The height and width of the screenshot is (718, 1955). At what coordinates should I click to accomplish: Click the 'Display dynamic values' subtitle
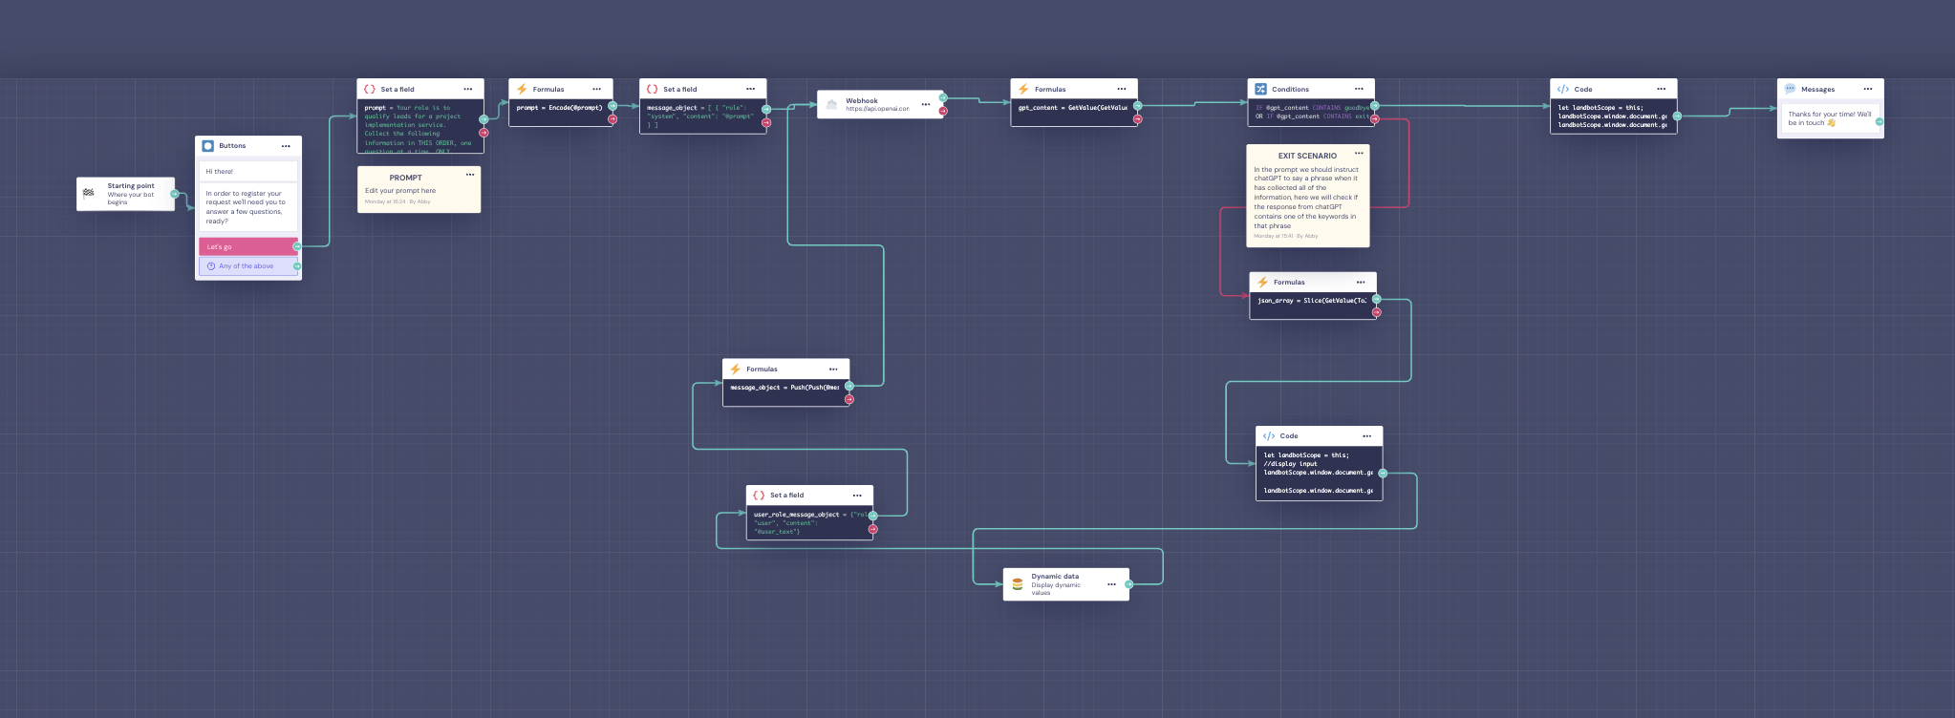coord(1056,589)
